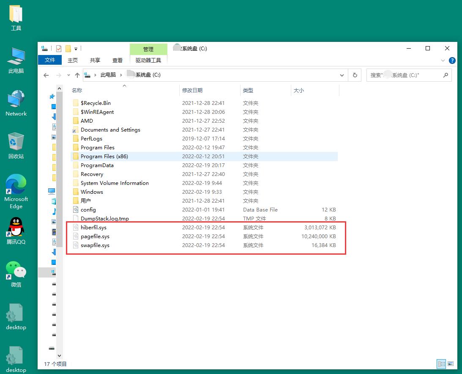Open the Tencent QQ desktop shortcut
The width and height of the screenshot is (462, 374).
point(16,231)
